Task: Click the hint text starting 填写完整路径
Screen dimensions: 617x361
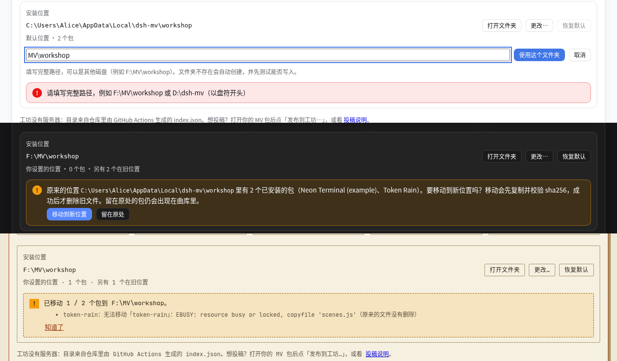Action: 162,72
